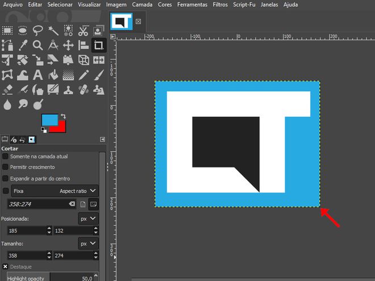Enable 'Expandir a partir do centro' checkbox
The width and height of the screenshot is (375, 281).
pos(5,178)
